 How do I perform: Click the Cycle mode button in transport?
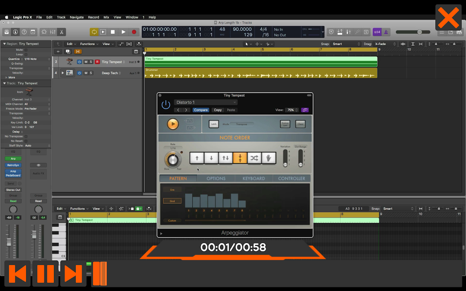[x=94, y=32]
